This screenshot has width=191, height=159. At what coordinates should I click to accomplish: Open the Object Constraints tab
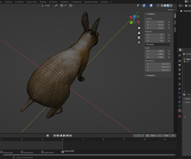180,102
